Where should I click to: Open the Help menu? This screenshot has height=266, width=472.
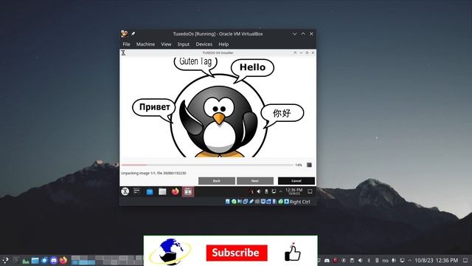(x=223, y=44)
